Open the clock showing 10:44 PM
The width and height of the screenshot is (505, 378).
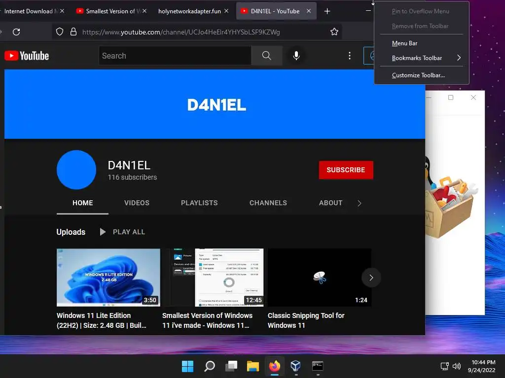point(482,366)
